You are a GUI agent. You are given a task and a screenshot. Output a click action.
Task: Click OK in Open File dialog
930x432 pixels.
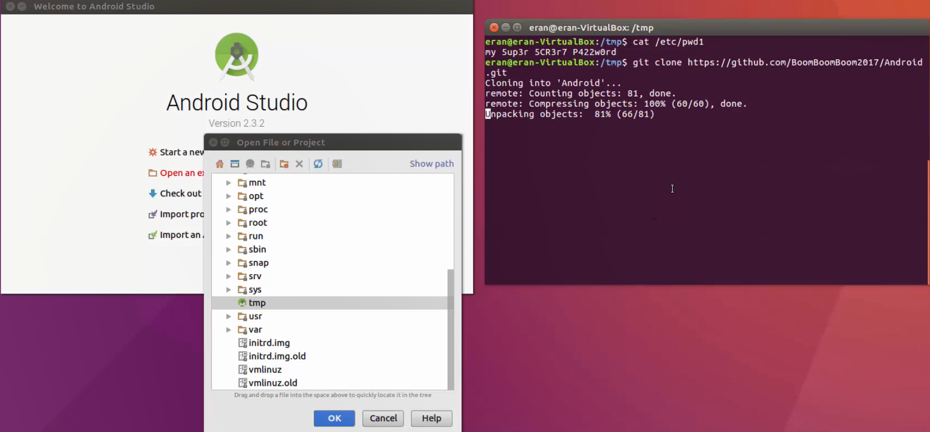coord(334,418)
